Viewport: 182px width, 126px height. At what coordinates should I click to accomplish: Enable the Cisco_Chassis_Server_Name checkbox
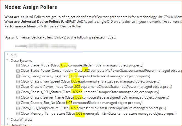tap(18, 97)
